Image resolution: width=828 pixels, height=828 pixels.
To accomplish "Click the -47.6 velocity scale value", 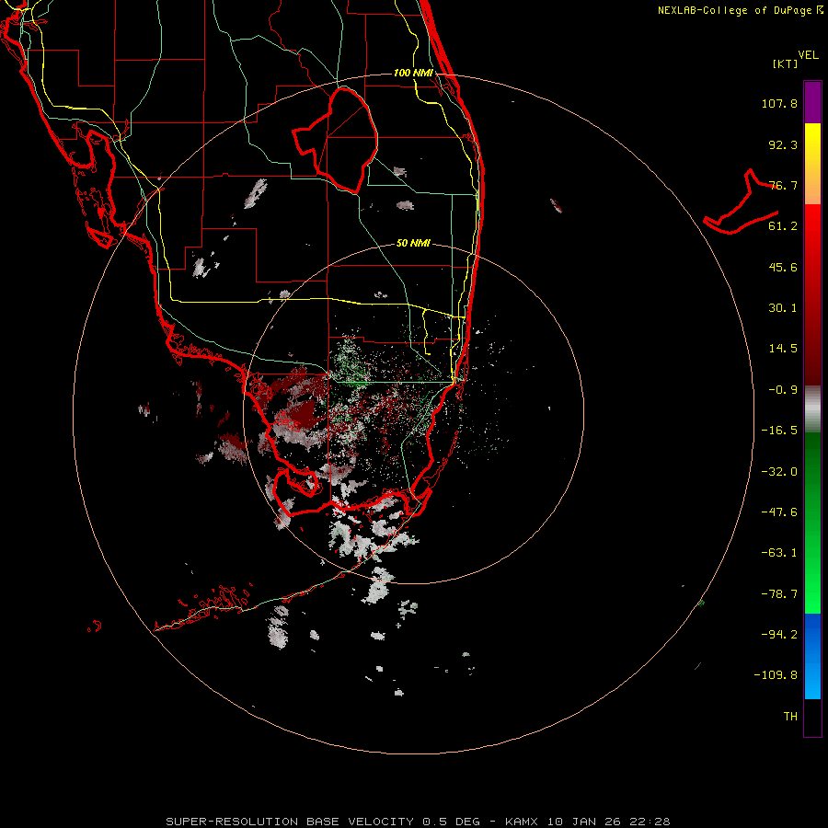I will [779, 512].
